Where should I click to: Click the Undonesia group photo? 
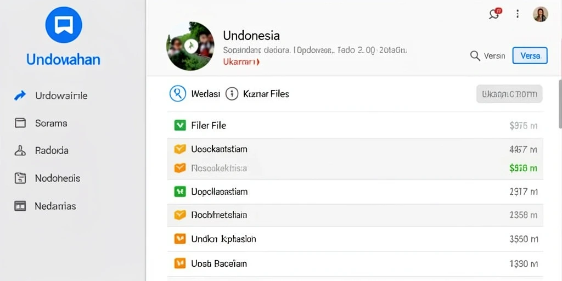(x=190, y=46)
